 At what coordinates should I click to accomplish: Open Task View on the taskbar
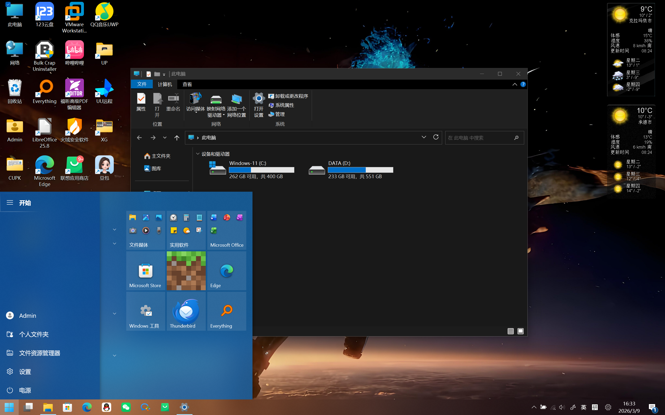pyautogui.click(x=28, y=407)
